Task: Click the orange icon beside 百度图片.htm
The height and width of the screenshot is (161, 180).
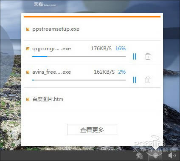Action: pos(28,99)
